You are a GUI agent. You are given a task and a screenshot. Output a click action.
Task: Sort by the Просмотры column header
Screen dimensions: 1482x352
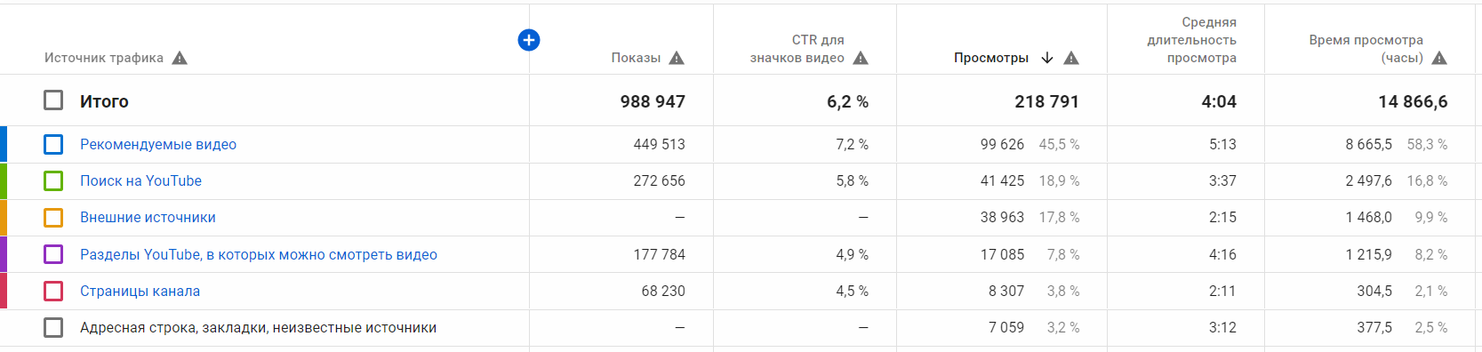pos(991,58)
